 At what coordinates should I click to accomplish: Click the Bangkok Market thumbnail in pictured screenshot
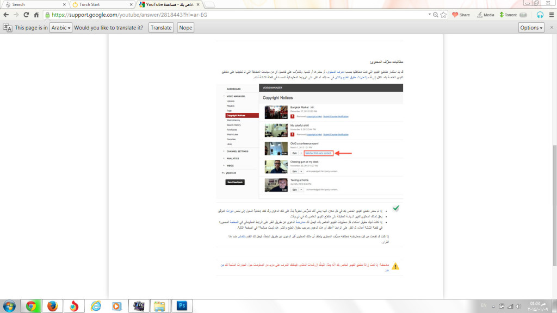[x=276, y=112]
